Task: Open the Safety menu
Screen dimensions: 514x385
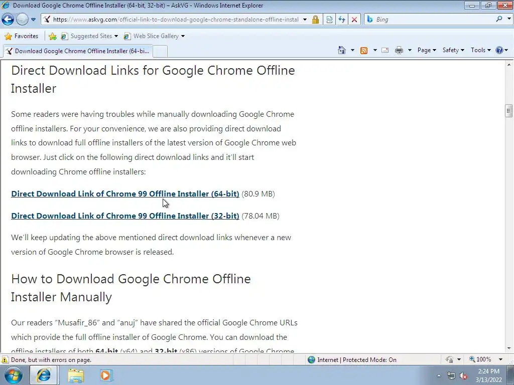Action: 453,50
